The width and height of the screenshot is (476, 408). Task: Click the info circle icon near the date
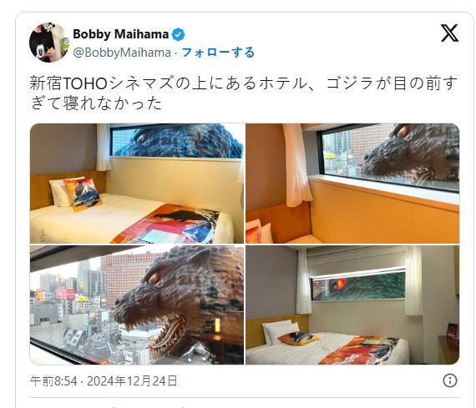450,380
